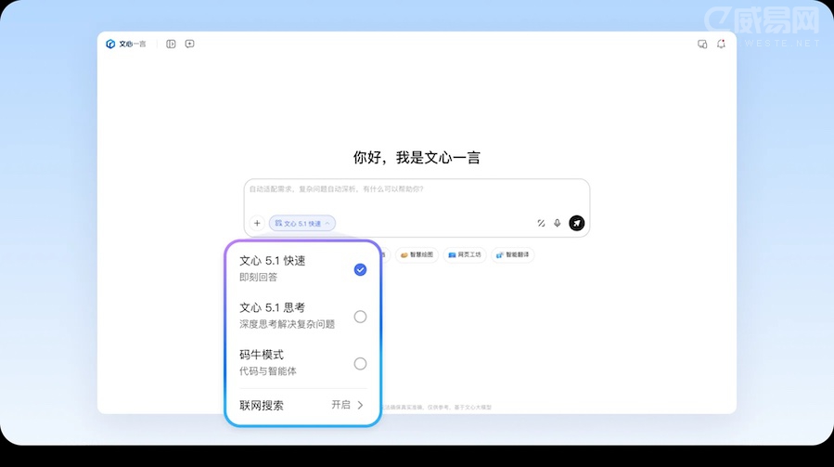Open notifications bell
The height and width of the screenshot is (467, 834).
[721, 44]
